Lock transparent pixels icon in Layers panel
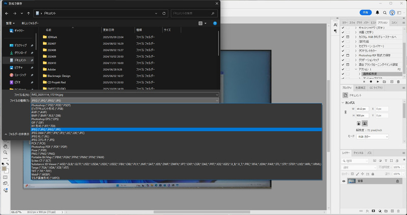Screen dimensions: 407x215 click(x=352, y=174)
